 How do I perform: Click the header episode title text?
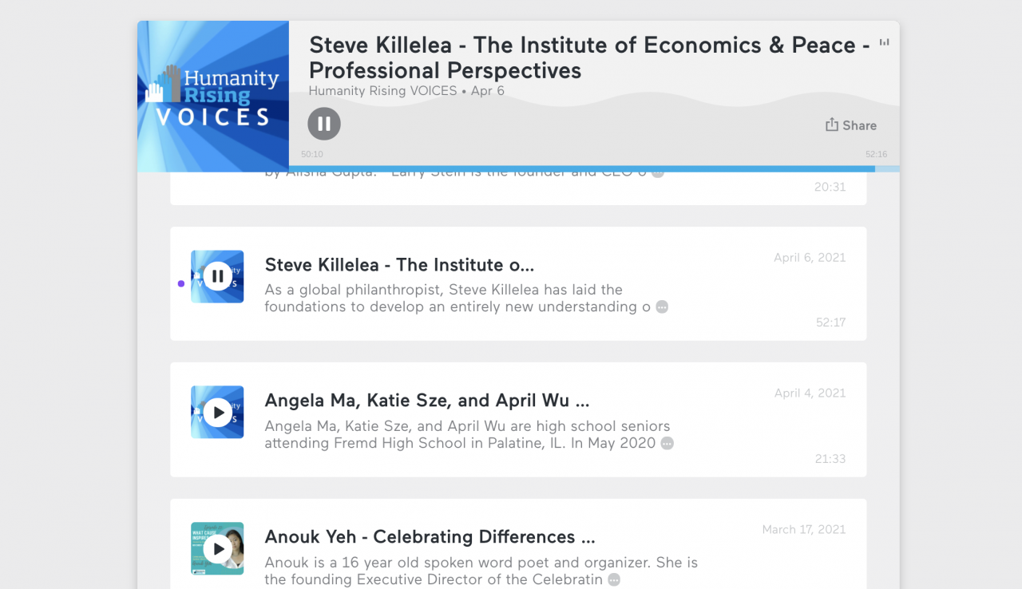pyautogui.click(x=589, y=57)
